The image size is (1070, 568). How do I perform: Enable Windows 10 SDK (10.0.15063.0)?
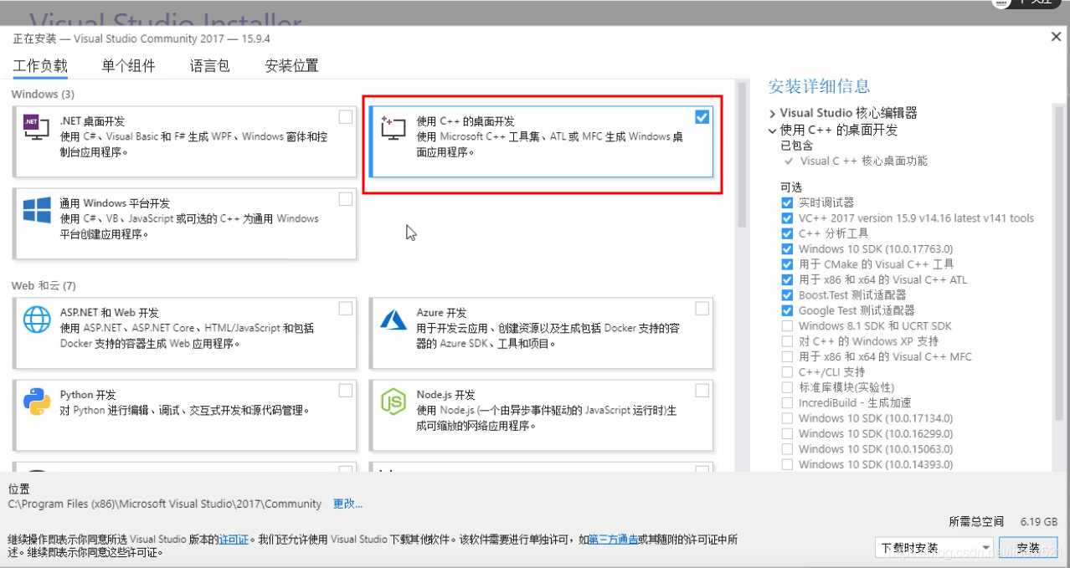[x=787, y=449]
